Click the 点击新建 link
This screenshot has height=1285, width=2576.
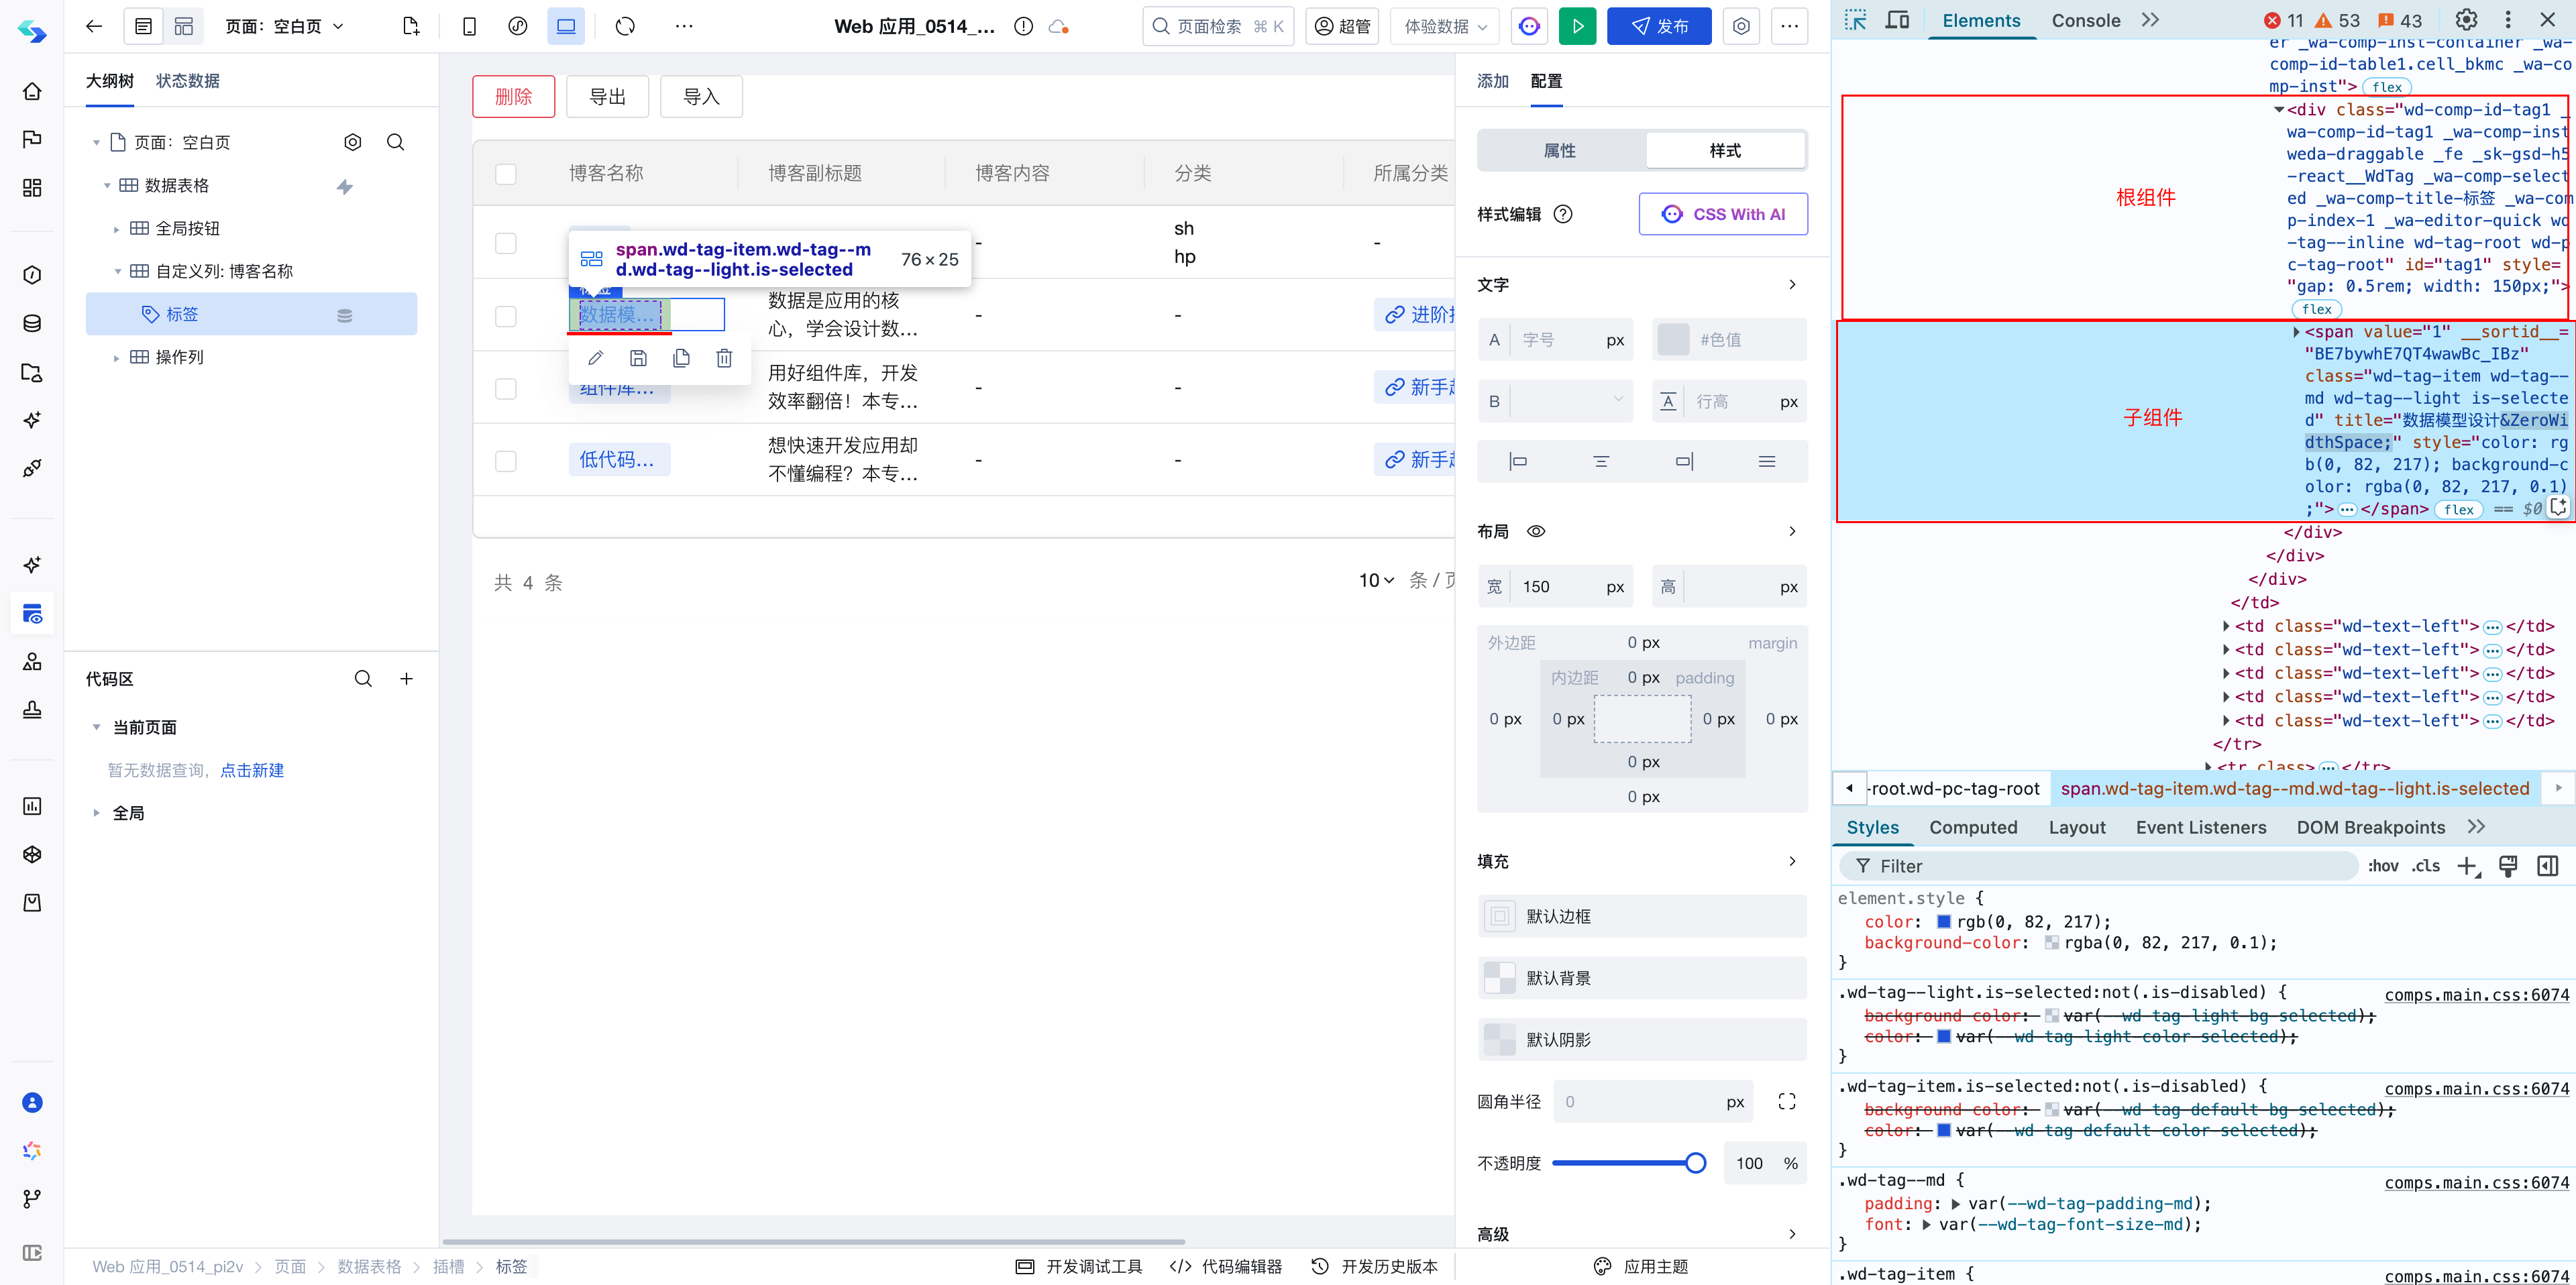click(252, 770)
